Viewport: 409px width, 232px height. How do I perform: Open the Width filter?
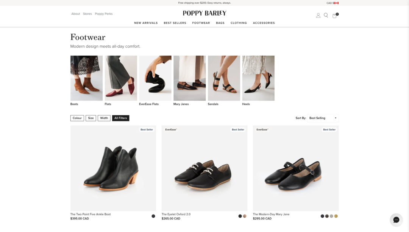click(x=104, y=118)
